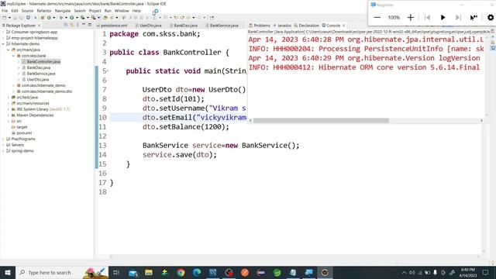
Task: Click the console horizontal scrollbar
Action: (x=321, y=121)
